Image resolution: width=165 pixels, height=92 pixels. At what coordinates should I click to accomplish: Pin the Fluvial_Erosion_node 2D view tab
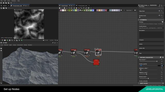(x=24, y=6)
